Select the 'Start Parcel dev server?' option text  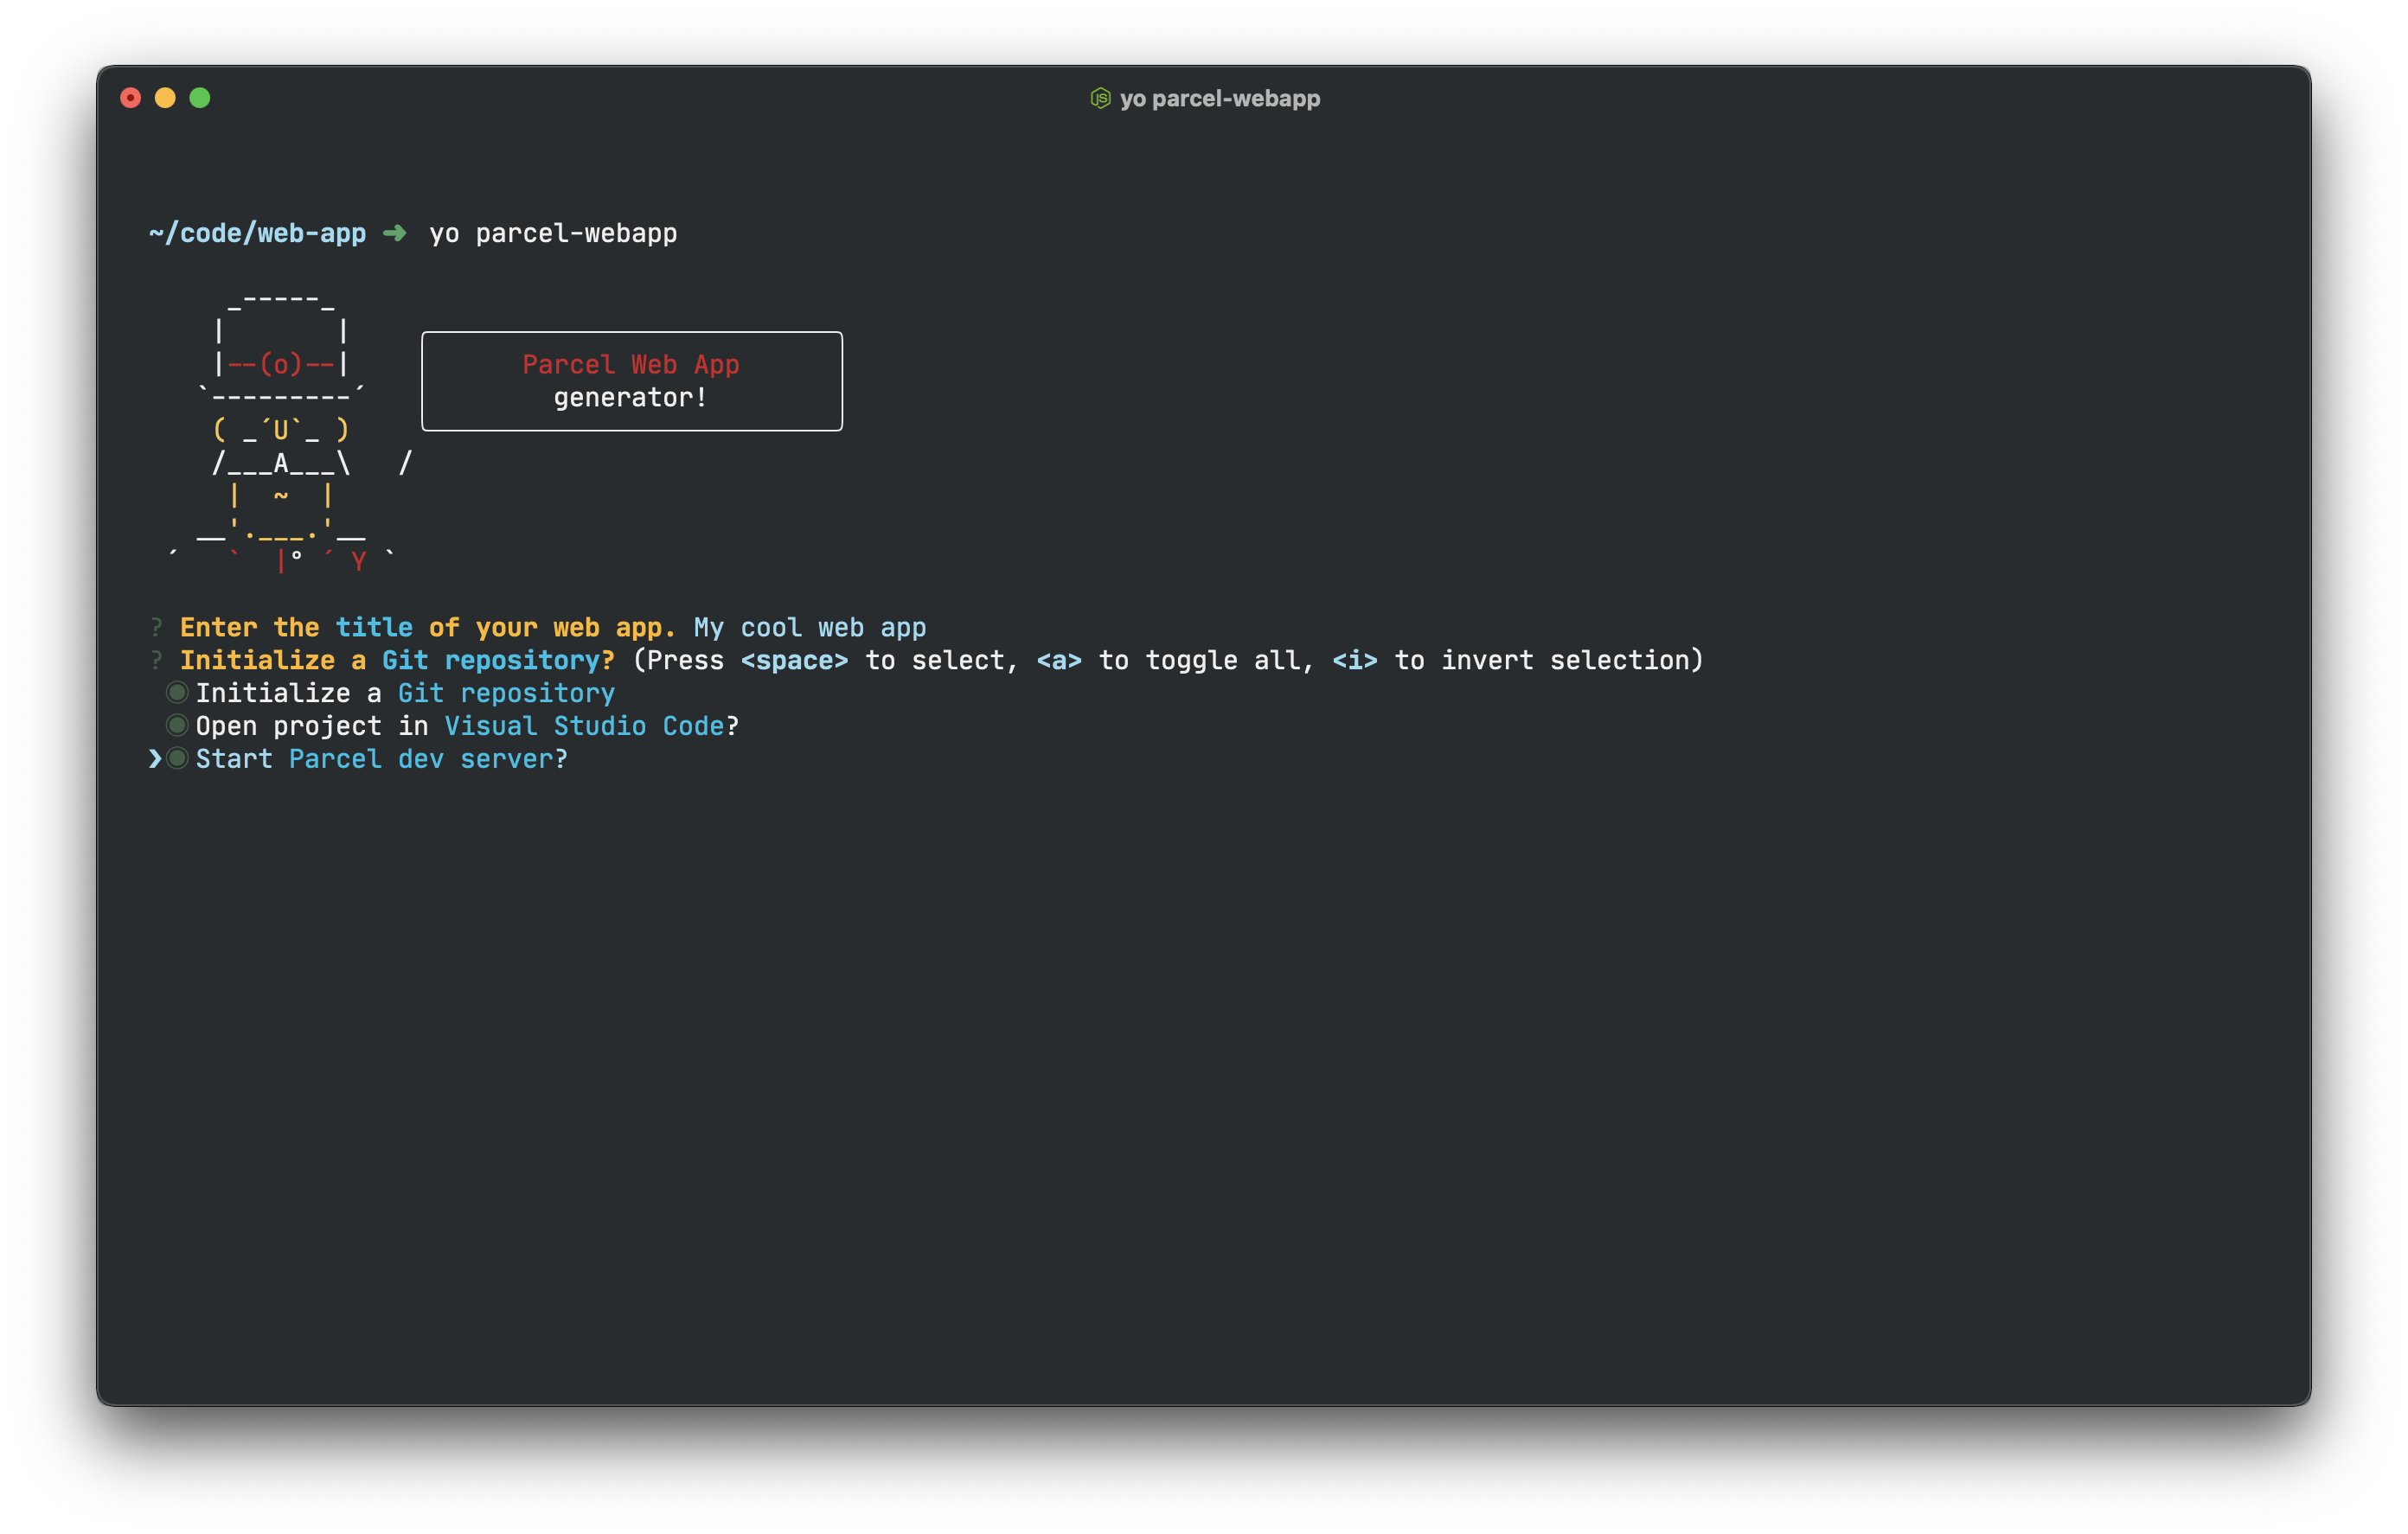pos(381,759)
